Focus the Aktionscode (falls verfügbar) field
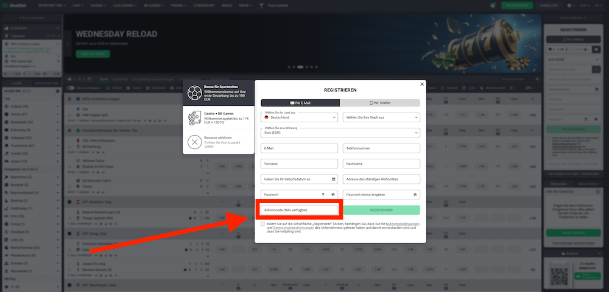 click(300, 210)
